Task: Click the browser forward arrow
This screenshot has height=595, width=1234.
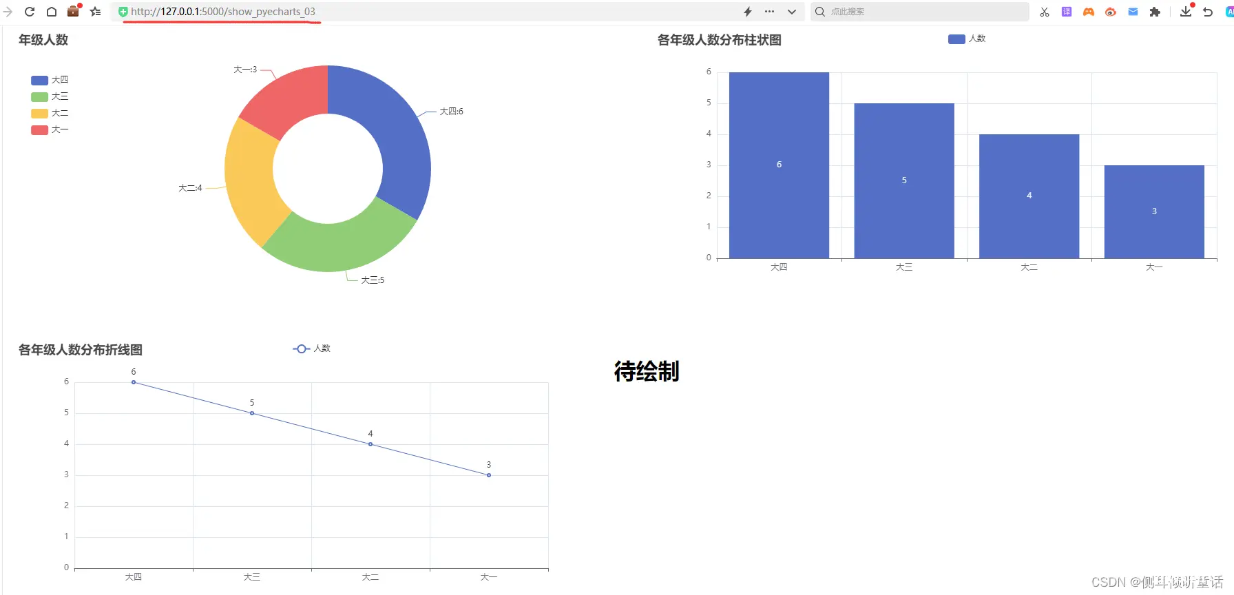Action: (8, 12)
